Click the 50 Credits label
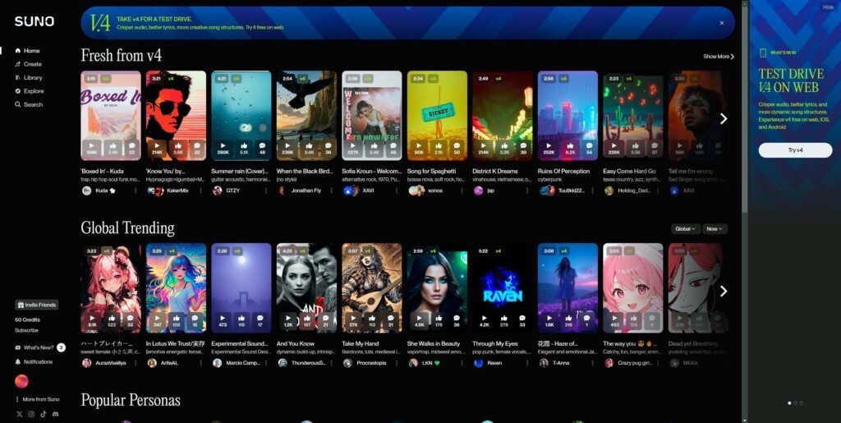Viewport: 841px width, 423px height. pyautogui.click(x=27, y=320)
